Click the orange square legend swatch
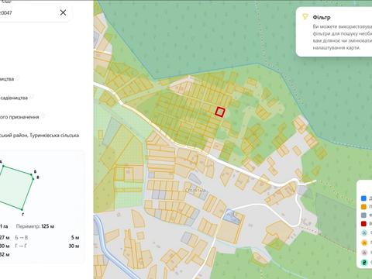Image resolution: width=372 pixels, height=279 pixels. coord(363,207)
